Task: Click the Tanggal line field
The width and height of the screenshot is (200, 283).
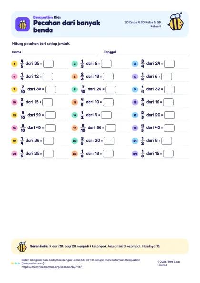Action: (146, 52)
